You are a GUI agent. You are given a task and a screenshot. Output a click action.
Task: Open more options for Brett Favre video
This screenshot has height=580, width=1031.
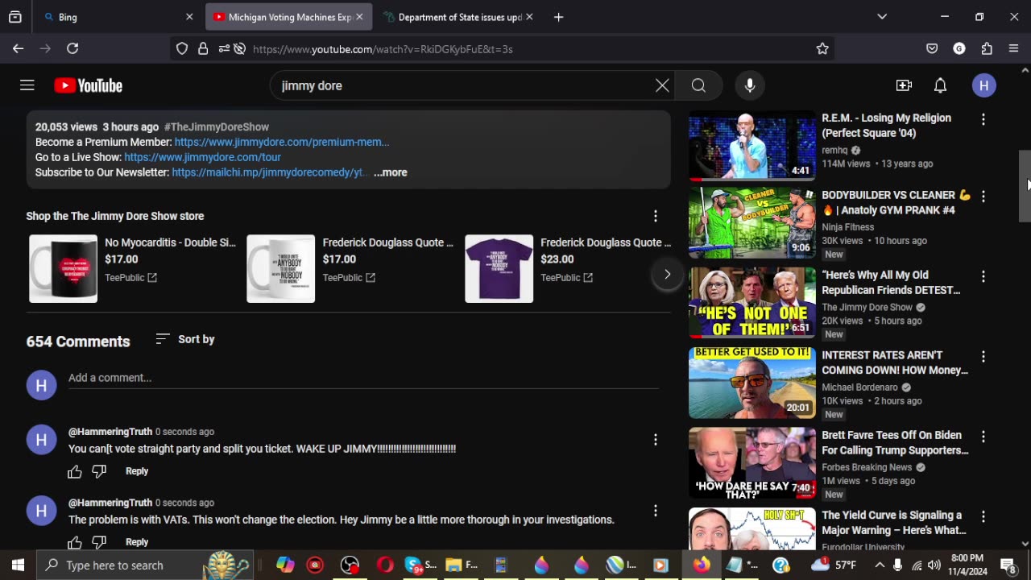pos(983,437)
